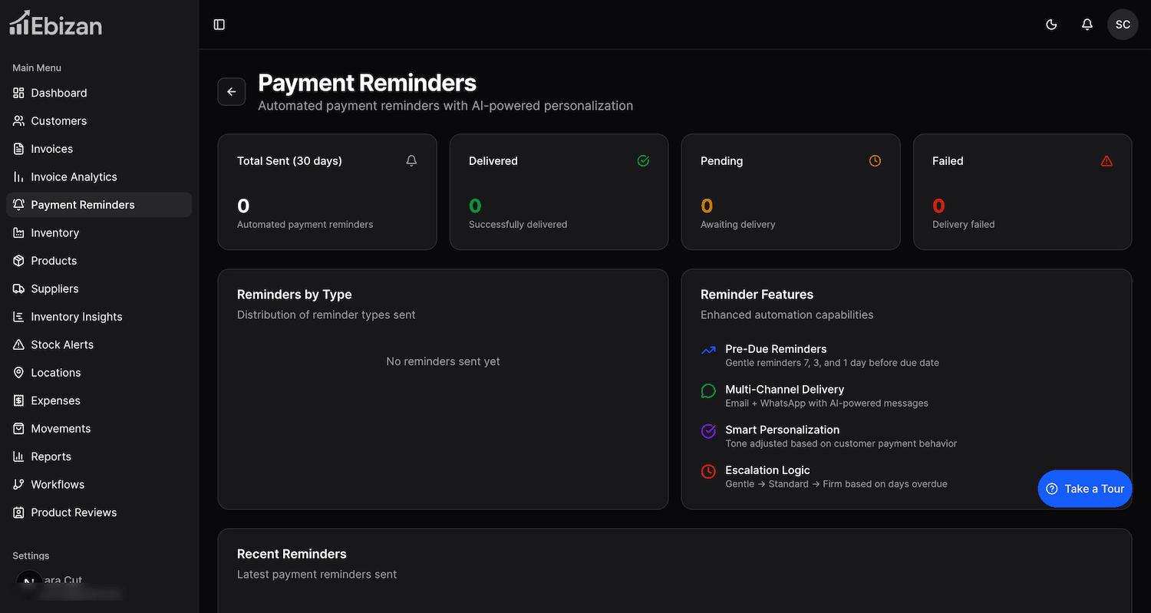Click the Ebizan logo
The height and width of the screenshot is (613, 1151).
[55, 25]
